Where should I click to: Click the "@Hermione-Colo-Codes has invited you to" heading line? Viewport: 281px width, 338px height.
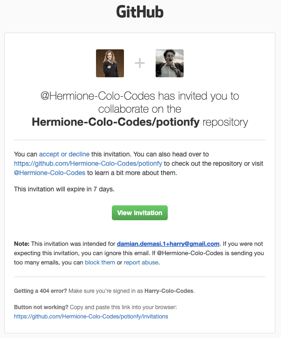coord(140,96)
